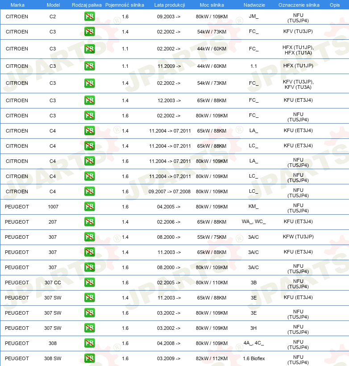Click the KM_ body code
The image size is (349, 366).
point(253,206)
